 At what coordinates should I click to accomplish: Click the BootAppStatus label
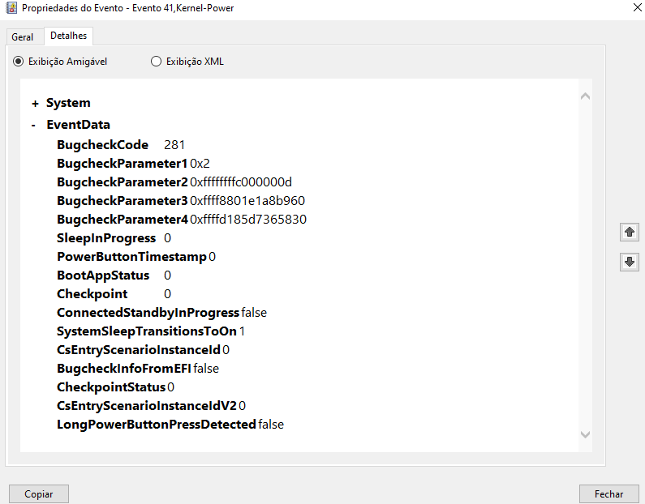103,275
